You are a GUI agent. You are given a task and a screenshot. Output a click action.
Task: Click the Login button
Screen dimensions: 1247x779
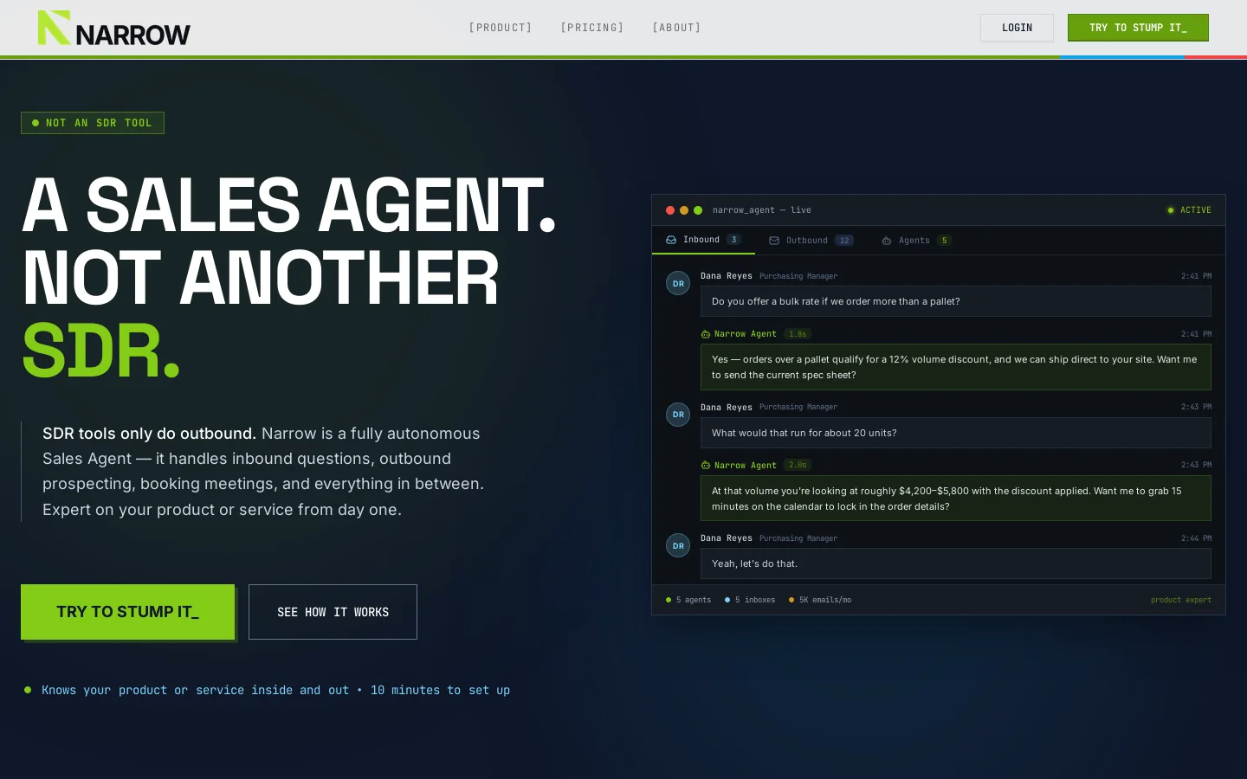[1017, 28]
